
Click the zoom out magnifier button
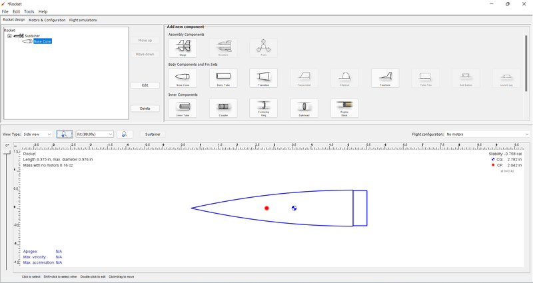tap(65, 135)
